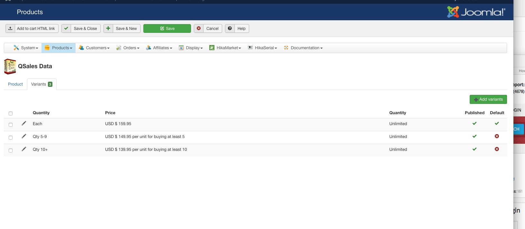Click the checkmark icon of Save & Close

(66, 28)
